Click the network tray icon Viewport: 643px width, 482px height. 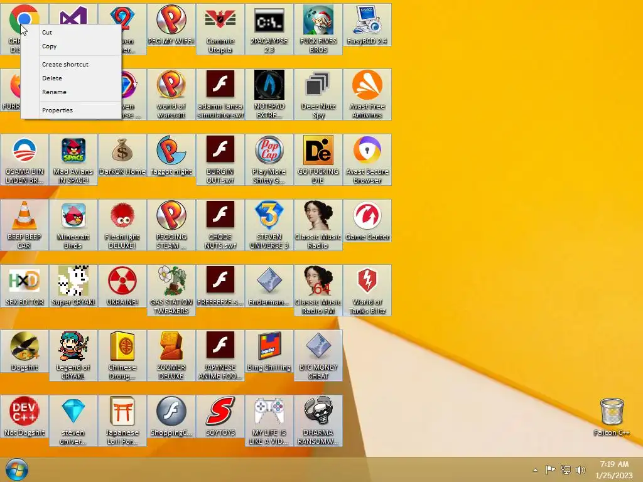(566, 469)
